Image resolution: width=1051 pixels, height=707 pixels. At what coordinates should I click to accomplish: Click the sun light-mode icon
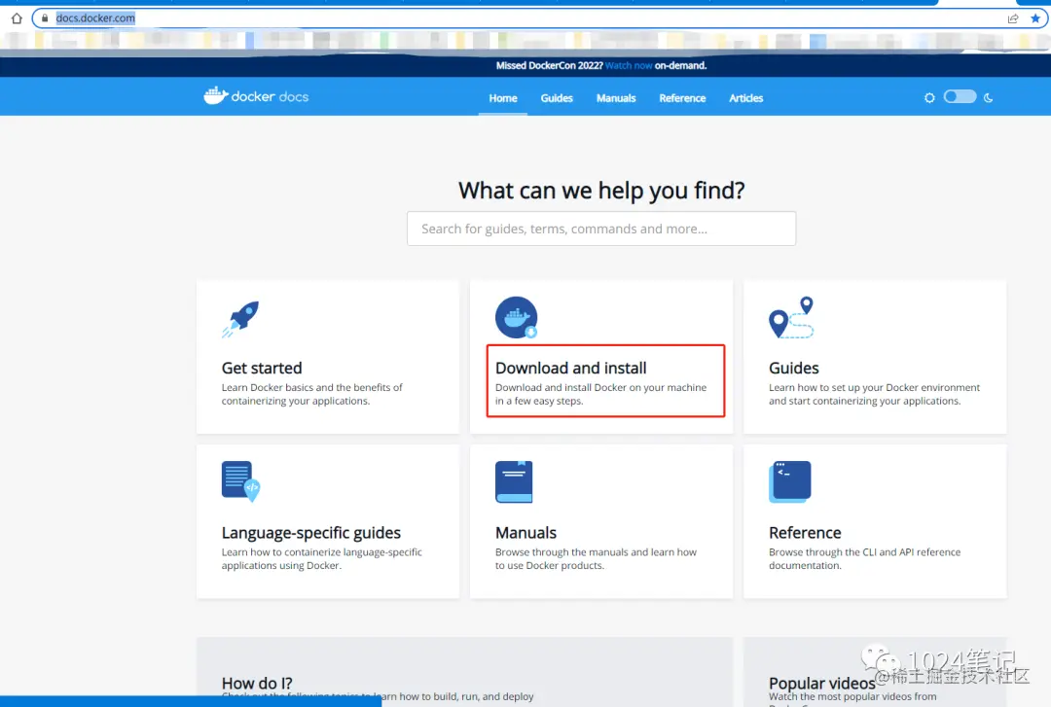click(x=929, y=98)
